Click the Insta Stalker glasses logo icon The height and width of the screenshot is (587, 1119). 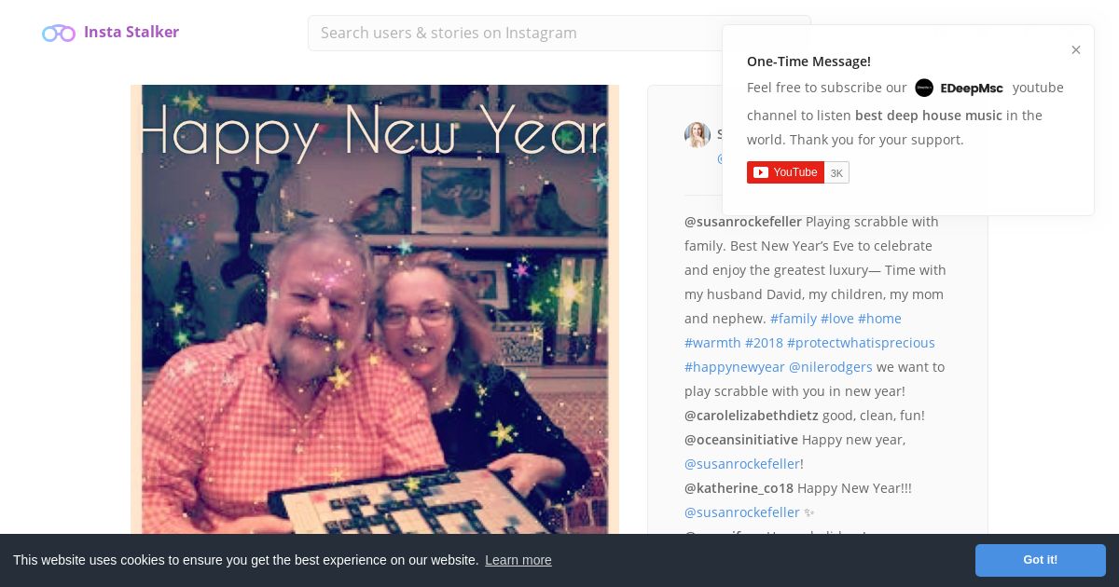[x=59, y=34]
